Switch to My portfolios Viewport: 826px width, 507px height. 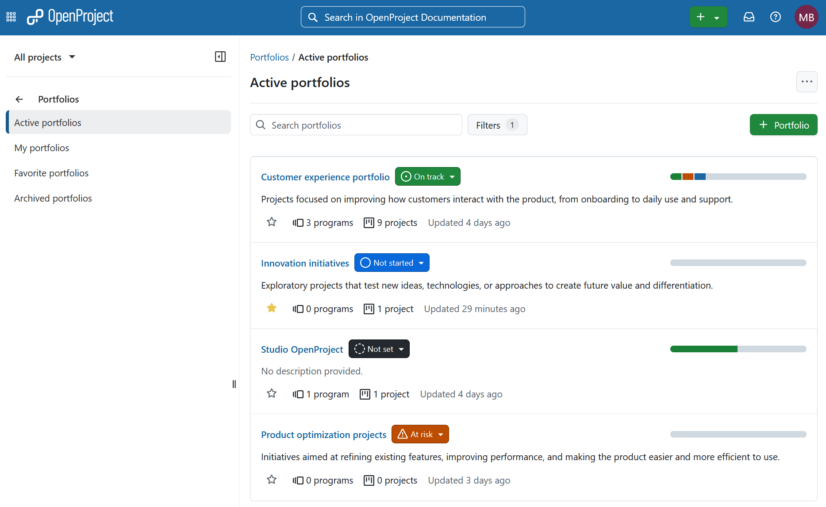click(x=42, y=148)
